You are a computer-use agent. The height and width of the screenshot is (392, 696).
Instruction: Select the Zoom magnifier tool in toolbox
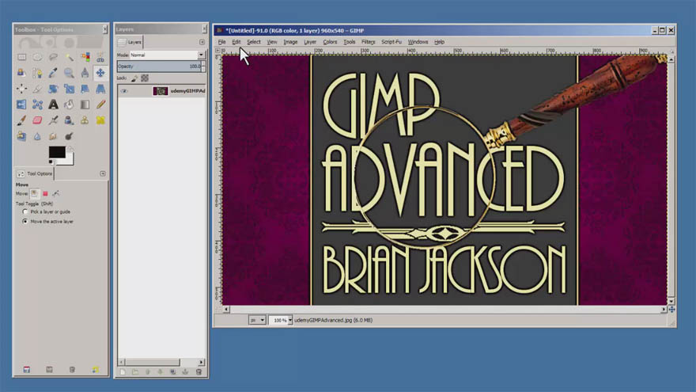(70, 73)
